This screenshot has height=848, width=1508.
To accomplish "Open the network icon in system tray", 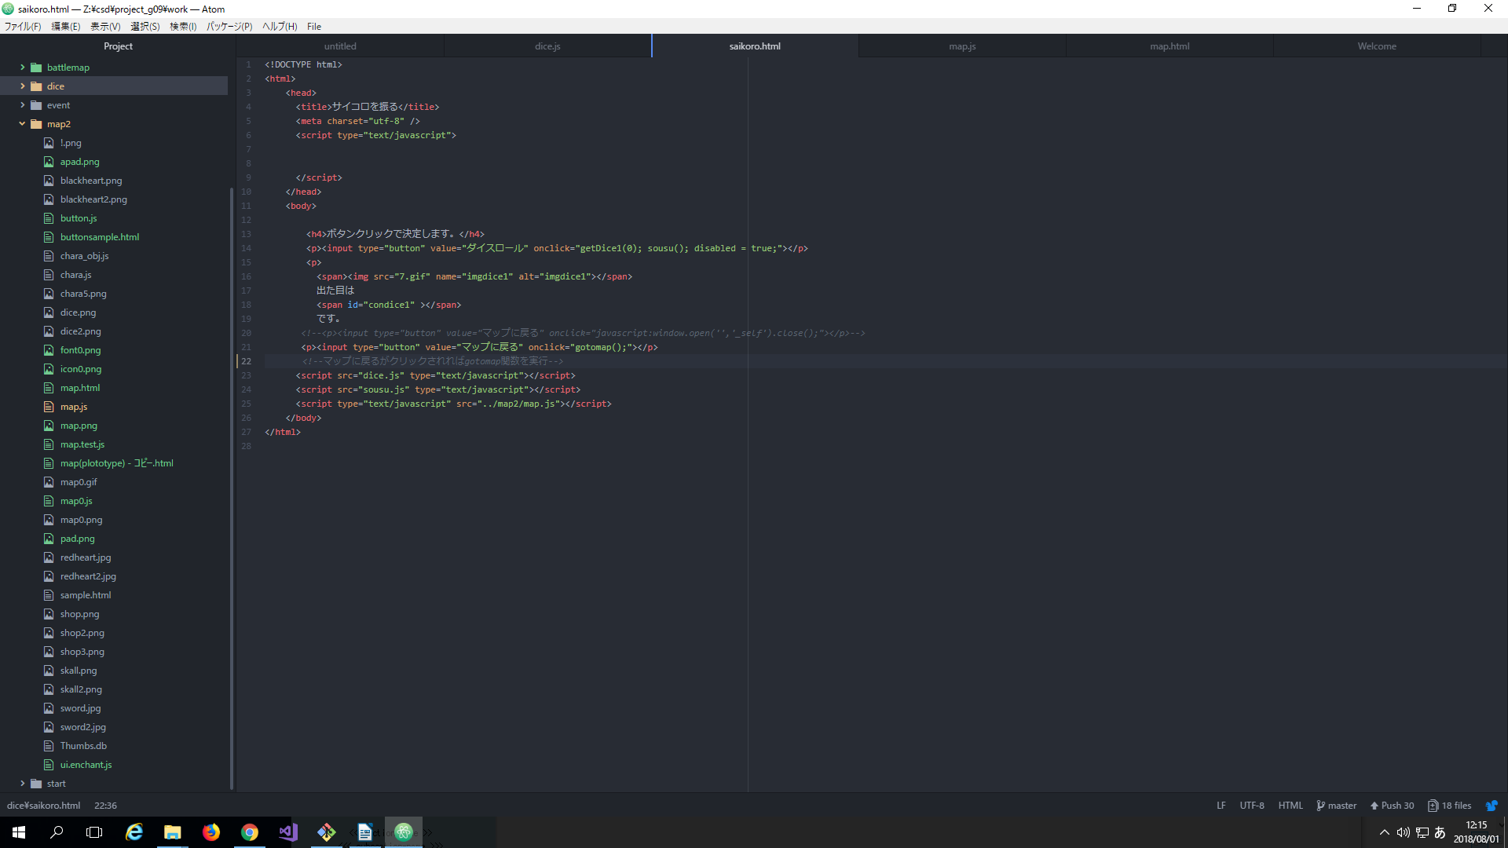I will tap(1422, 832).
